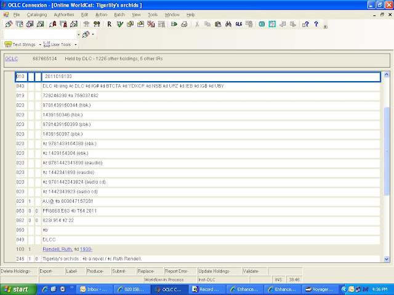Click the 082 field 823/.914 ǂ2 22

coord(211,220)
